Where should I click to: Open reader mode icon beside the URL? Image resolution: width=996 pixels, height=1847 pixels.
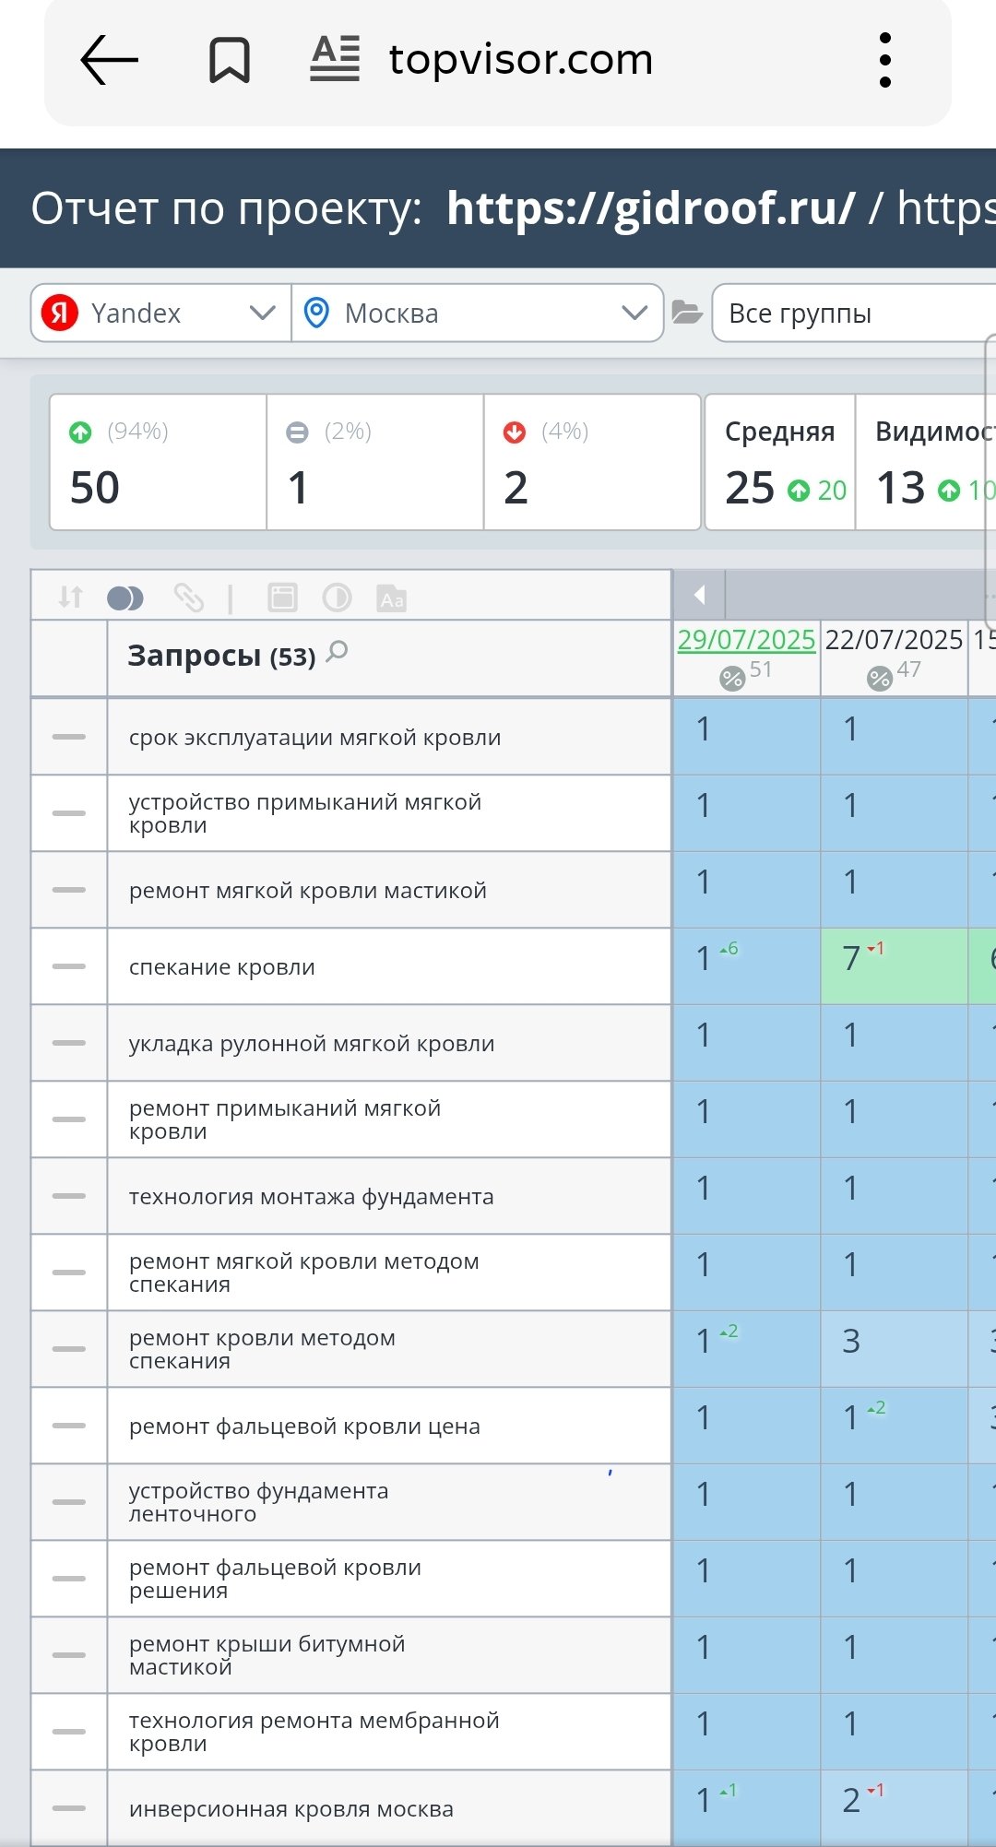click(335, 59)
